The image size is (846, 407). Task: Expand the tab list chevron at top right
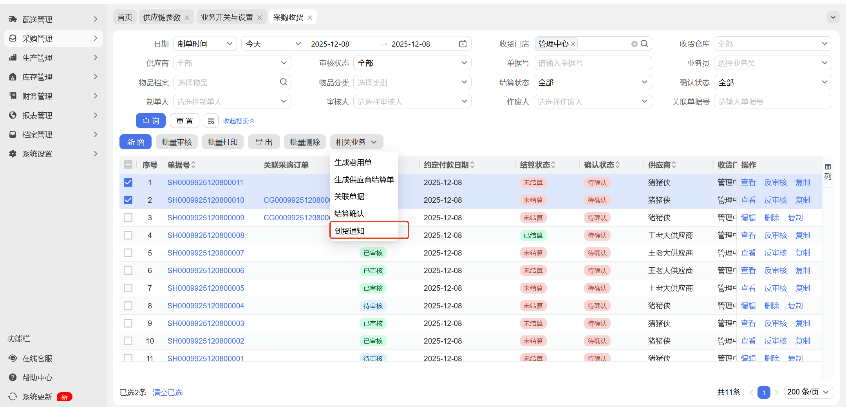click(833, 17)
